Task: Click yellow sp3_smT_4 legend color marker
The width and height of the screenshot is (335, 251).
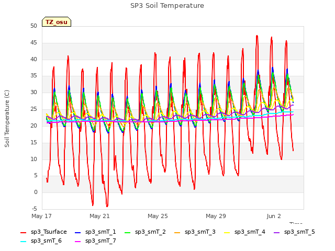Action: coord(227,232)
